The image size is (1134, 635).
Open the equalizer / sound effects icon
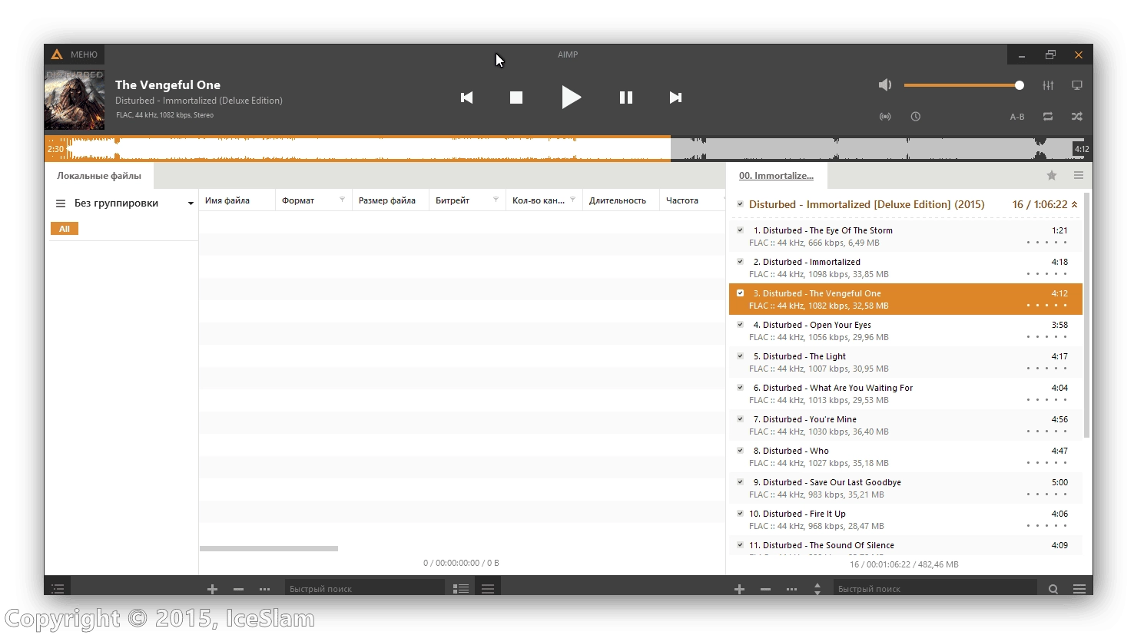point(1048,85)
